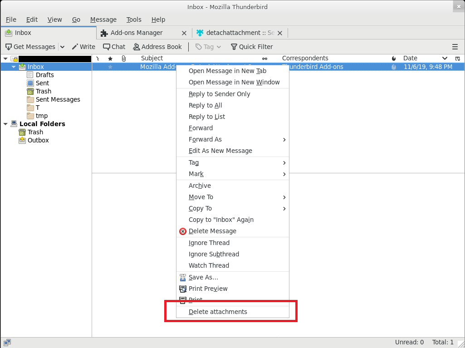
Task: Sort messages by the Correspondents column header
Action: point(305,59)
